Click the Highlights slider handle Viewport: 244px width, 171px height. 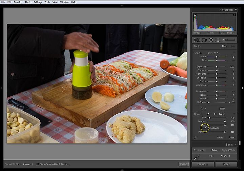tap(217, 74)
